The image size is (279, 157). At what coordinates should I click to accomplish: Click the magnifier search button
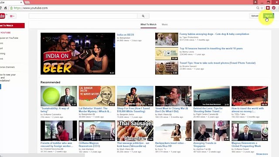coord(143,16)
